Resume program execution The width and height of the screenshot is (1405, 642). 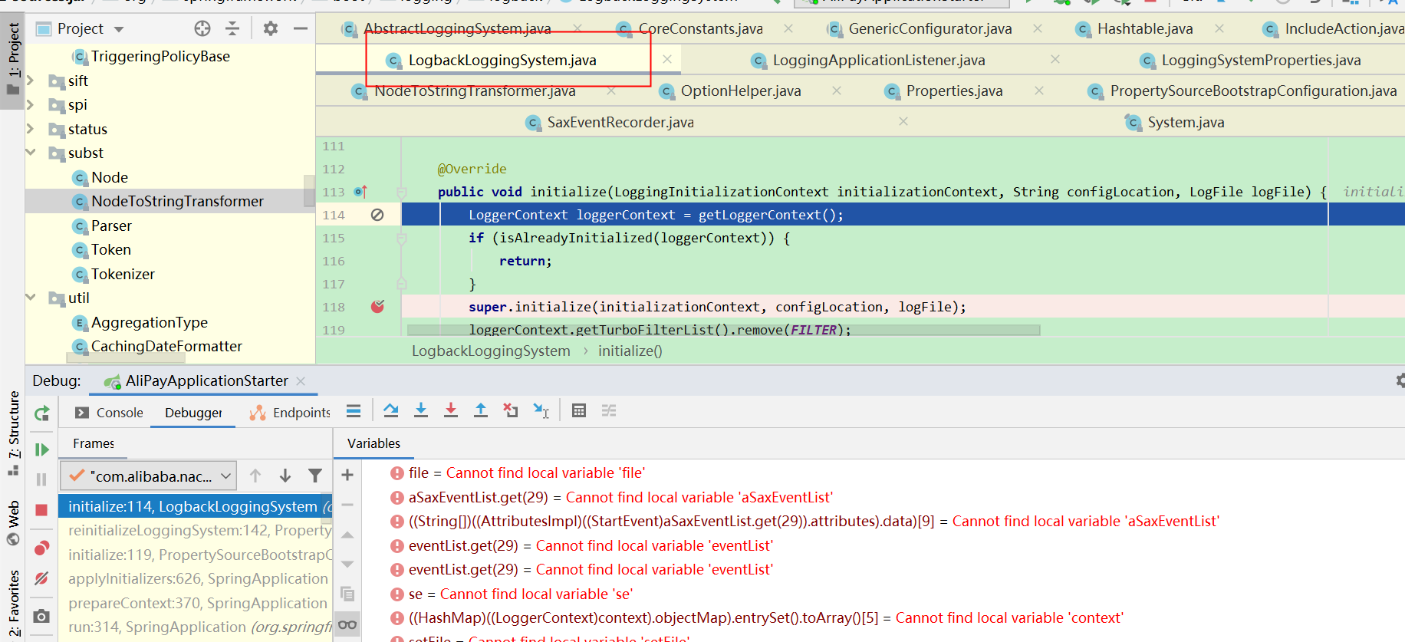click(x=42, y=449)
